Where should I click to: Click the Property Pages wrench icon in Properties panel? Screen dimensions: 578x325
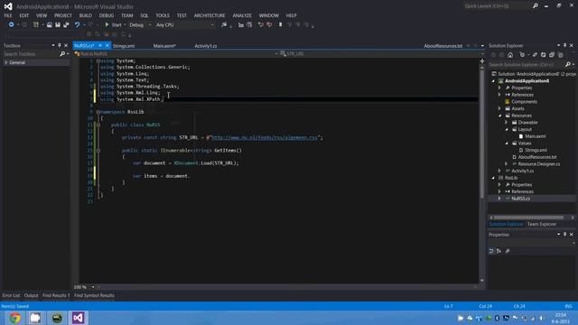[x=508, y=251]
